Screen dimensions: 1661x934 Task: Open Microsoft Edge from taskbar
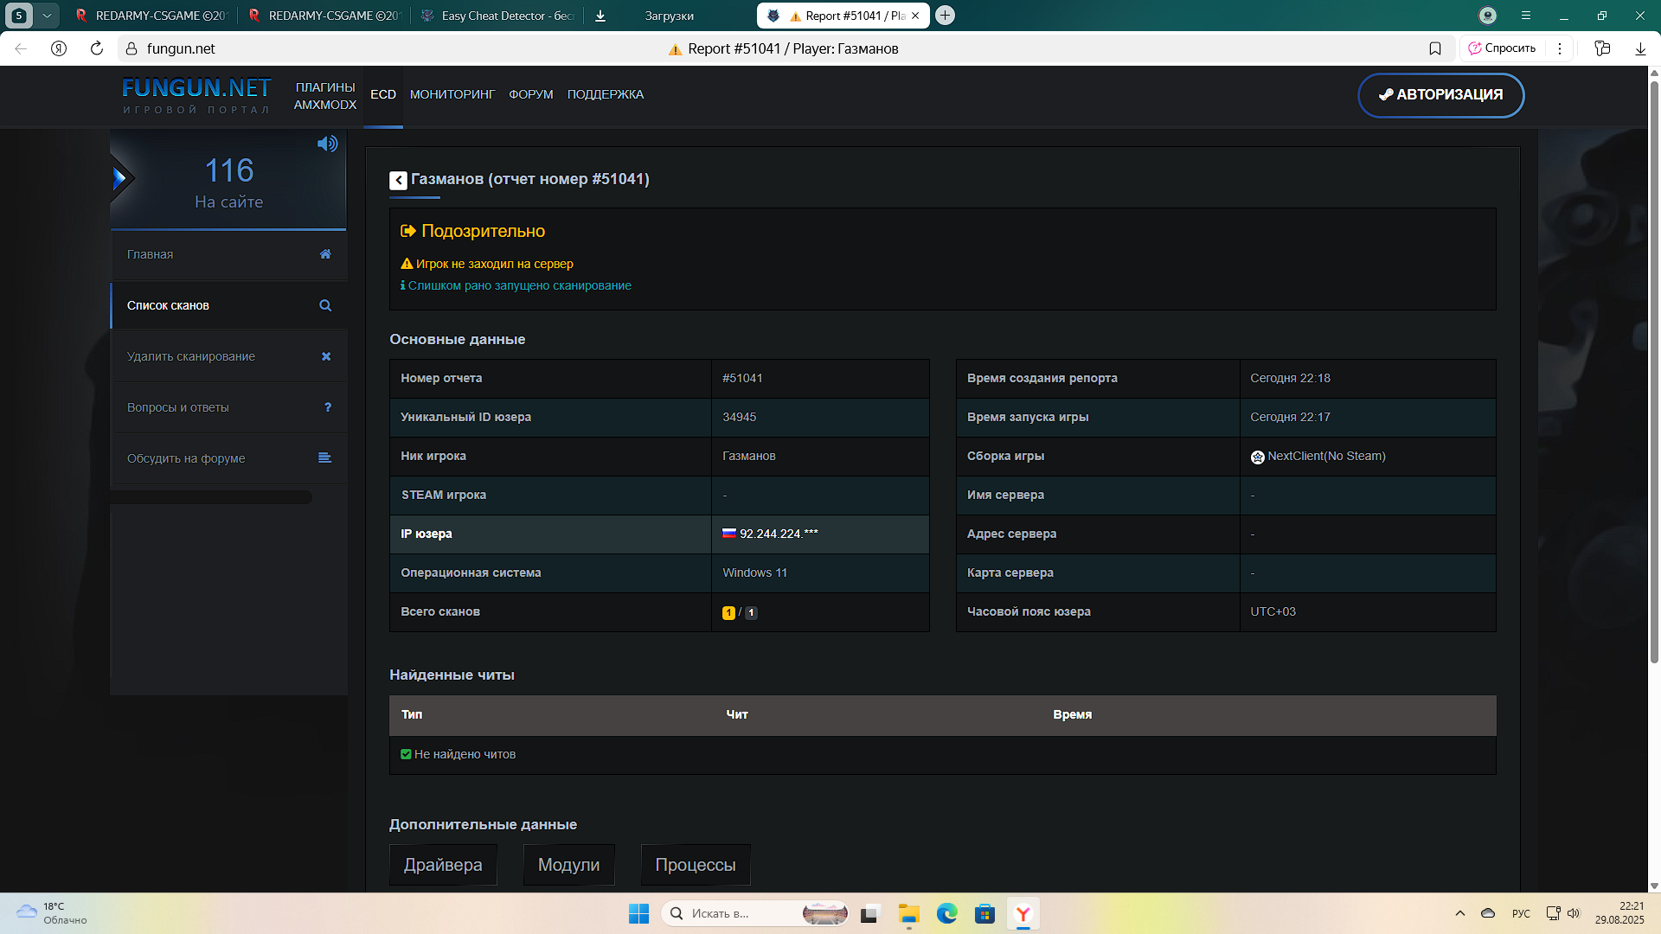947,913
